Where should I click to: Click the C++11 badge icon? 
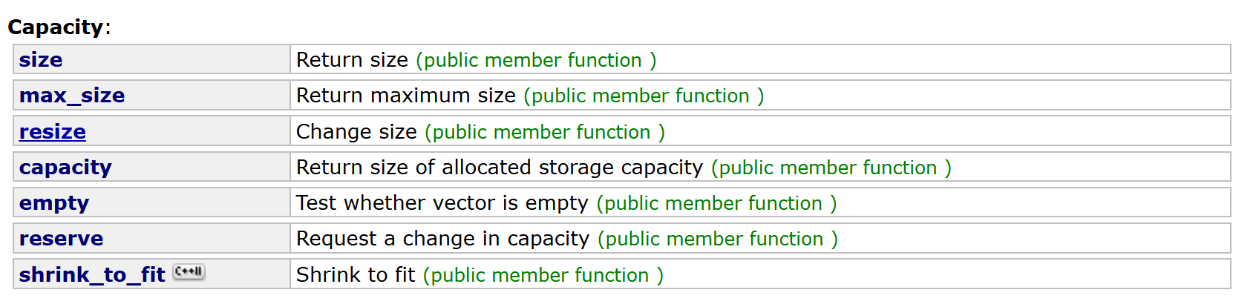pos(189,272)
